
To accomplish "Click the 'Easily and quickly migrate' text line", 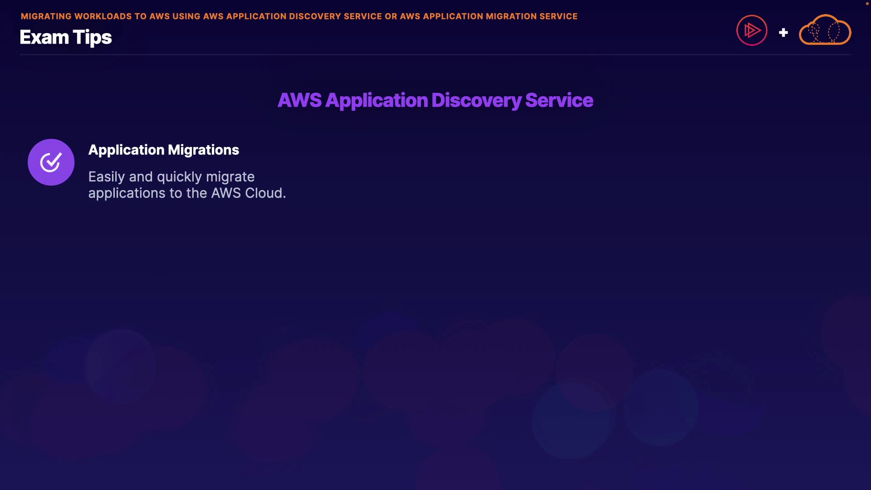I will (x=171, y=176).
